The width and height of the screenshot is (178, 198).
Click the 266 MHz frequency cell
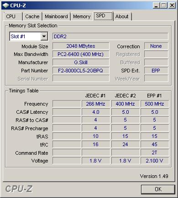(x=96, y=104)
